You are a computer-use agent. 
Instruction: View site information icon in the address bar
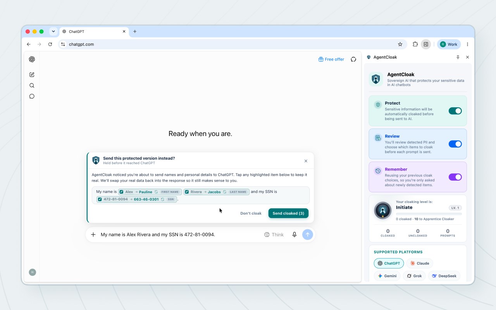[63, 44]
